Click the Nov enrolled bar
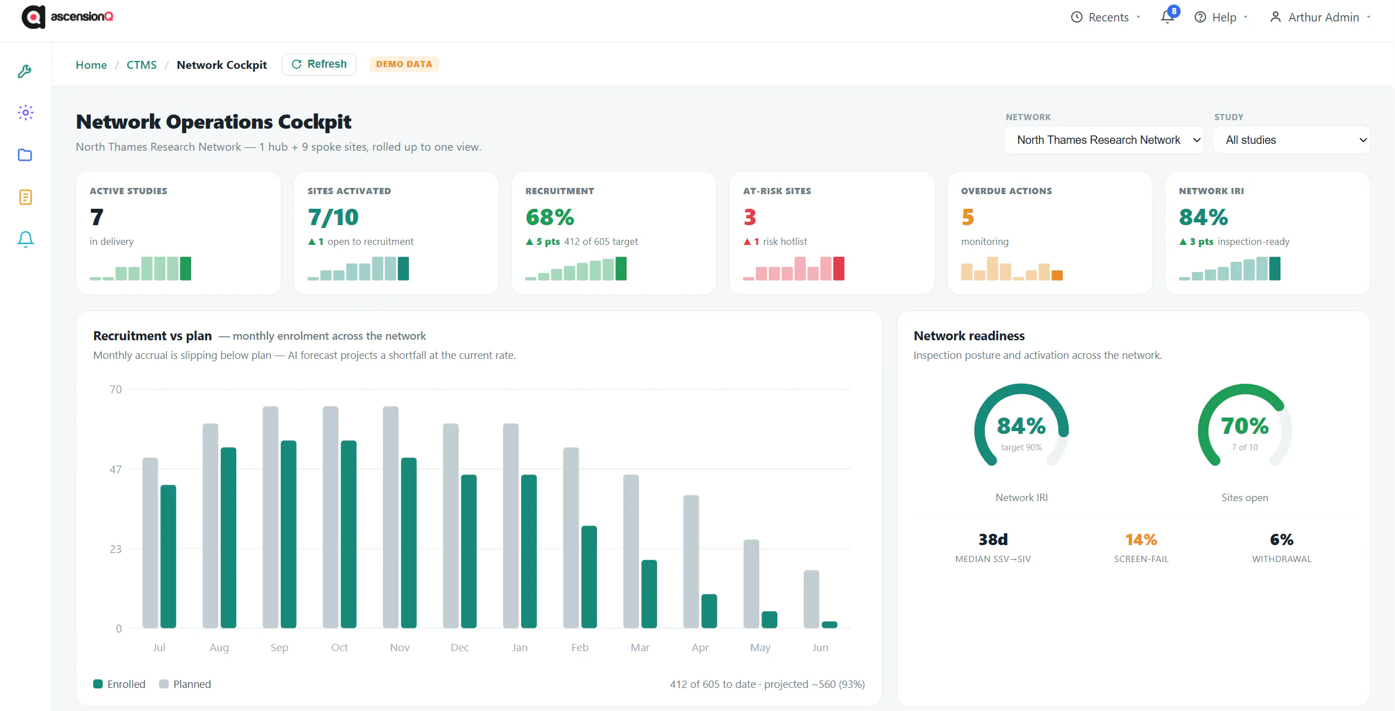 tap(408, 543)
